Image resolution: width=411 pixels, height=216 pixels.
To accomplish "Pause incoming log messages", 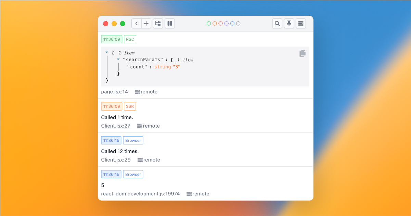I will [170, 23].
